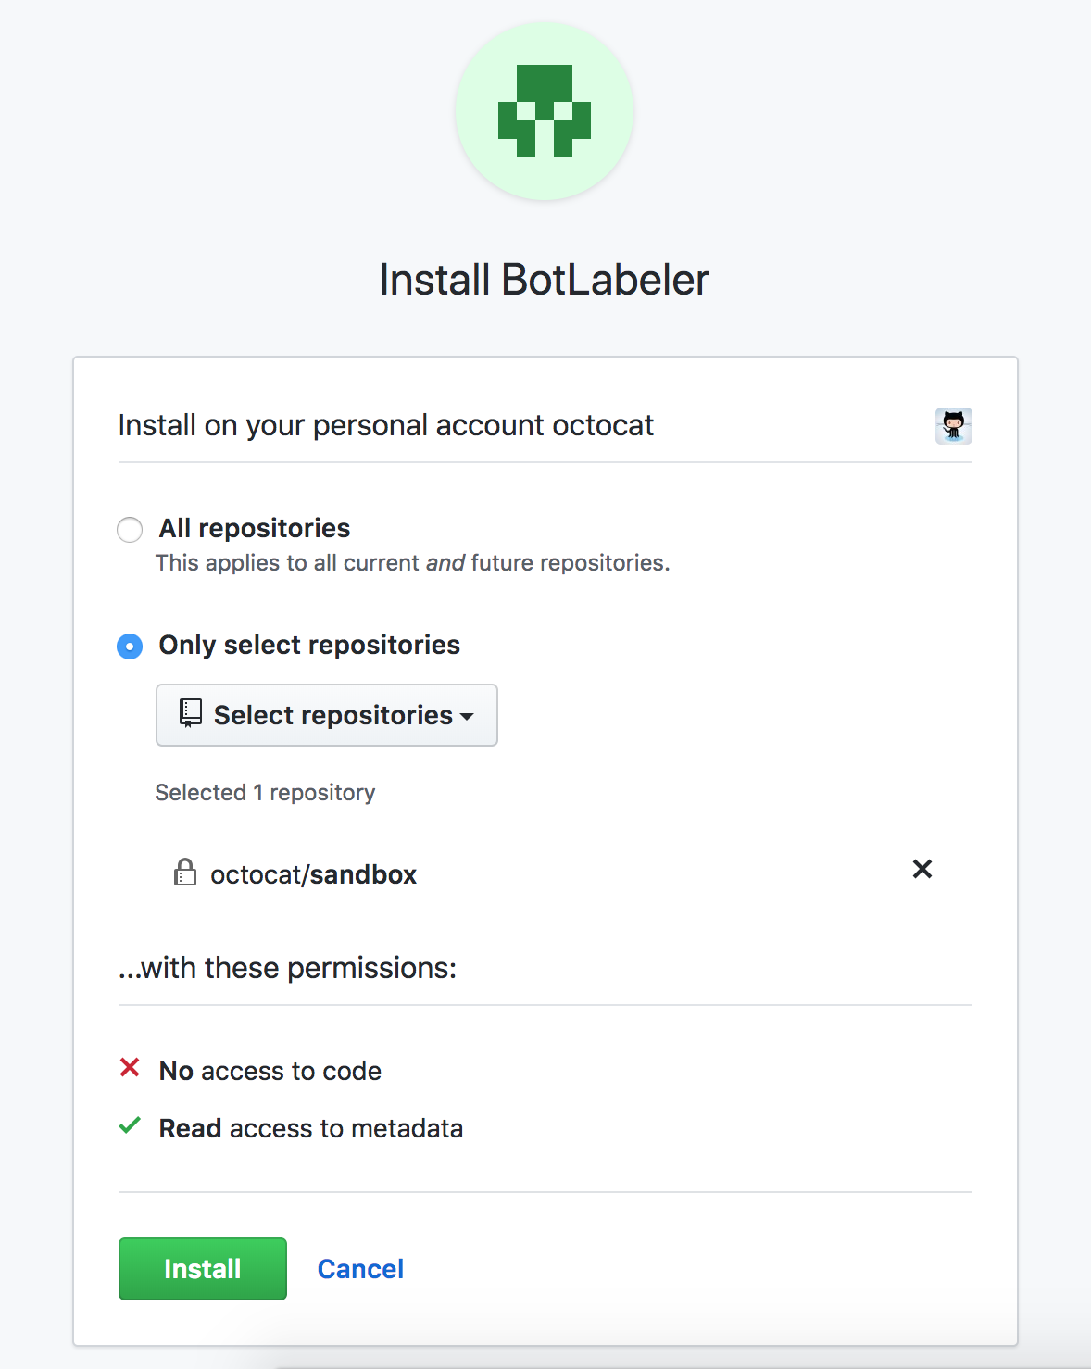Click the red X next to No access to code

130,1069
